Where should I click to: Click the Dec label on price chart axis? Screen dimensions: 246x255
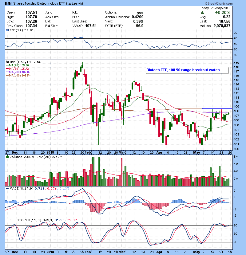coord(15,153)
